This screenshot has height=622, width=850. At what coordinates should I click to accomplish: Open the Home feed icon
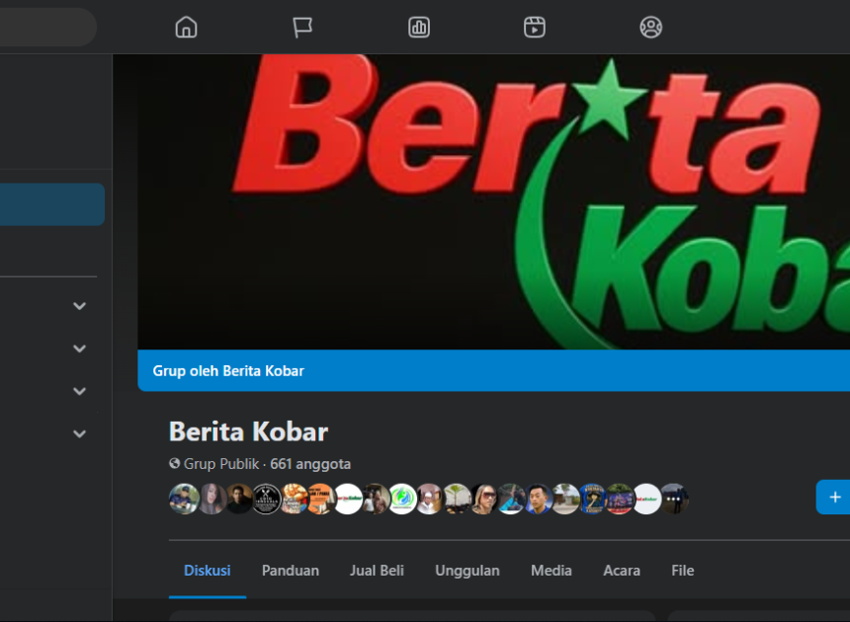coord(186,27)
